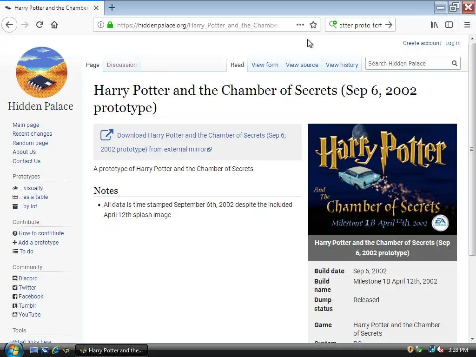Open the View history tab
Viewport: 476px width, 357px height.
[x=342, y=65]
